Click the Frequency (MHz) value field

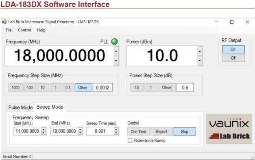59,56
